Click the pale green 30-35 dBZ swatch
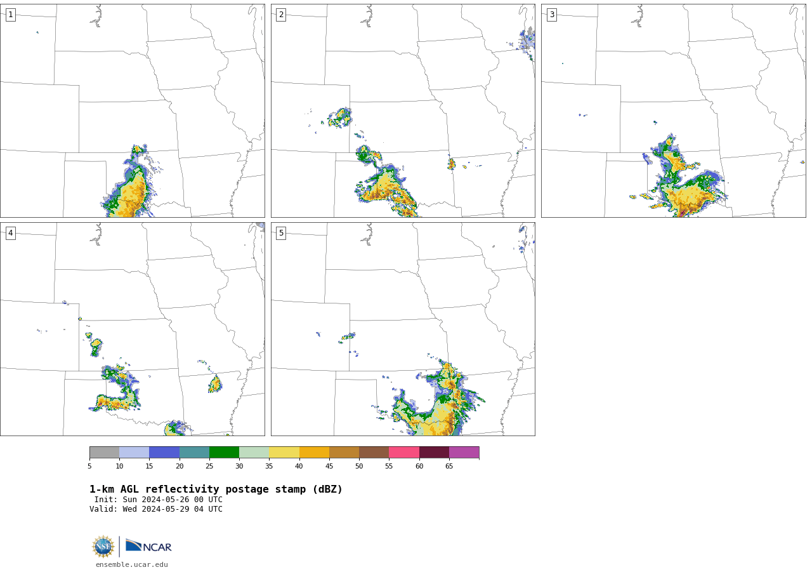Viewport: 812px width, 572px height. [254, 453]
